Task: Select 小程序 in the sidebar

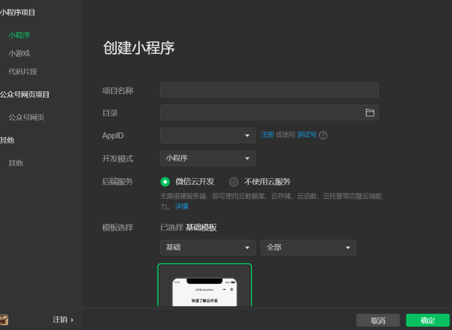Action: (x=19, y=35)
